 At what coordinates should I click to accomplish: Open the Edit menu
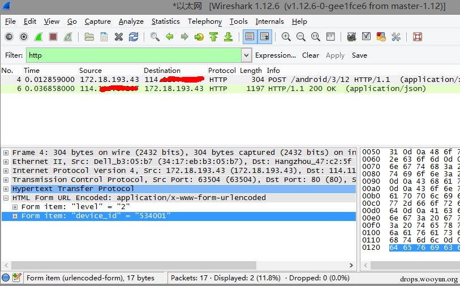[x=29, y=21]
